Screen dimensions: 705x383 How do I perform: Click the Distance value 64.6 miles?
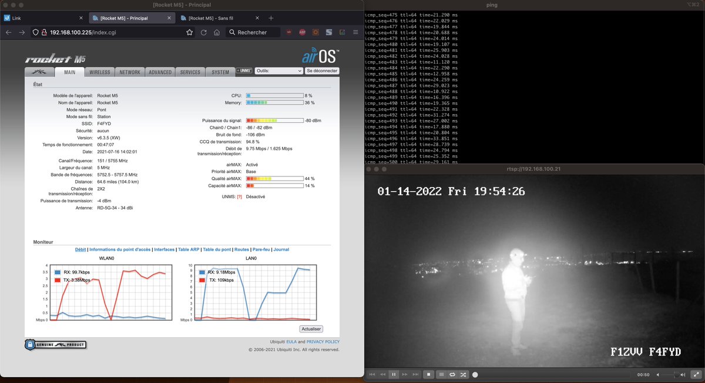point(118,182)
